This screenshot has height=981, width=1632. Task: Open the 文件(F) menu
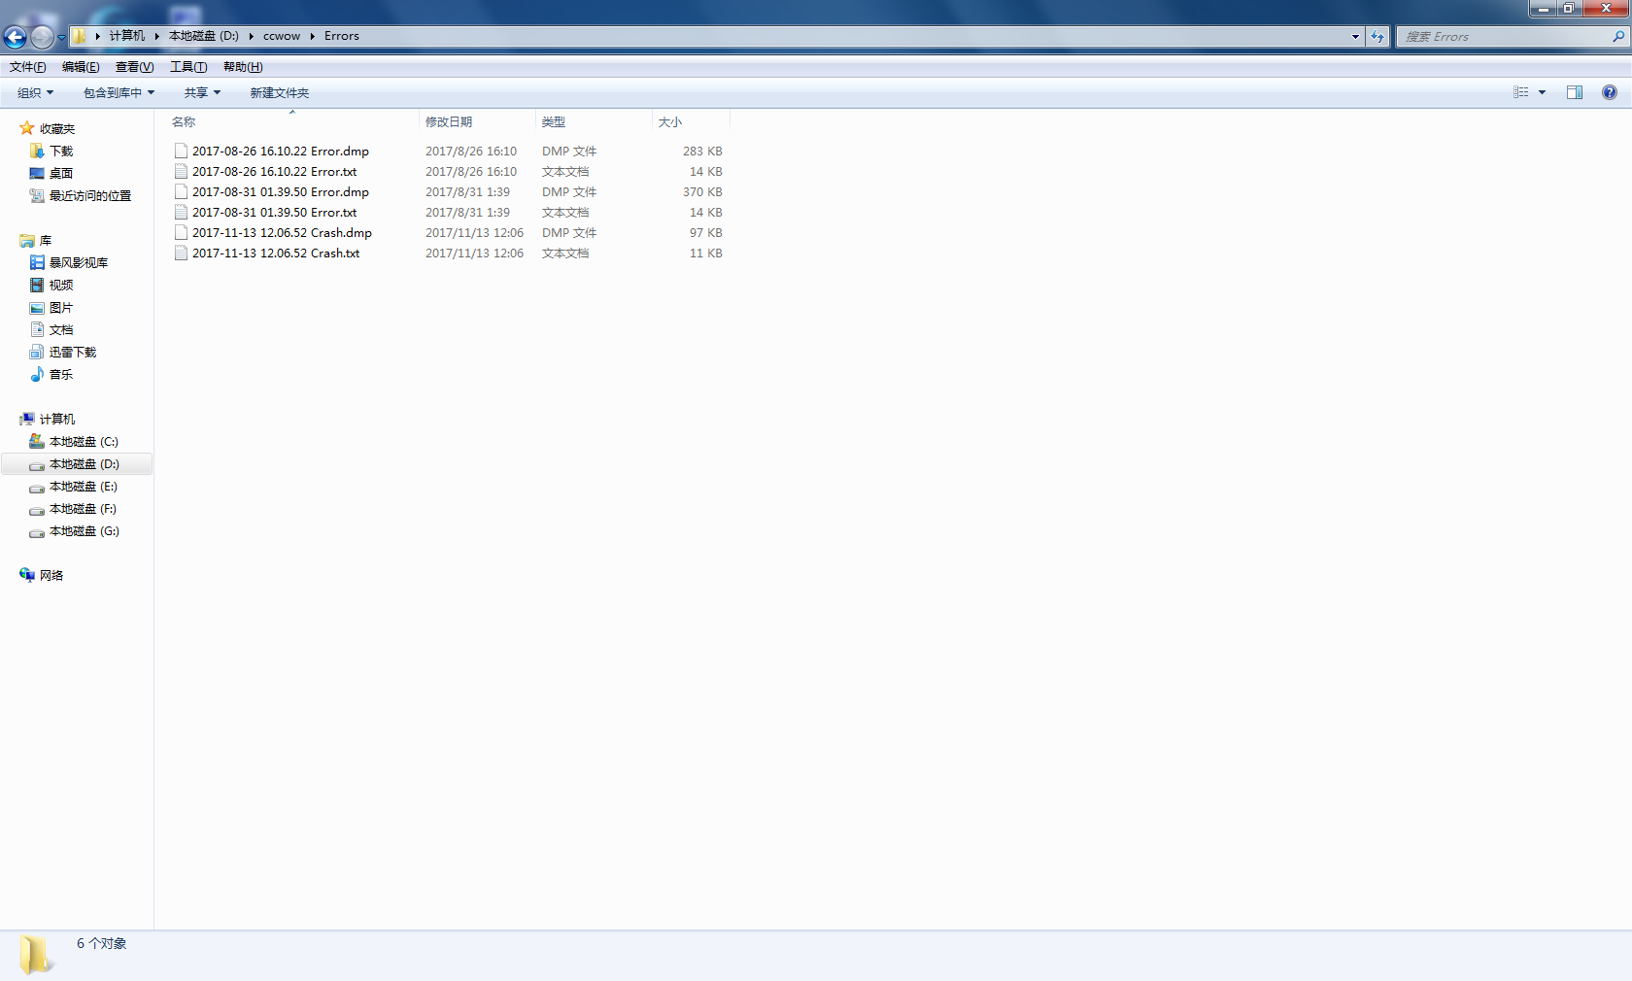point(28,67)
